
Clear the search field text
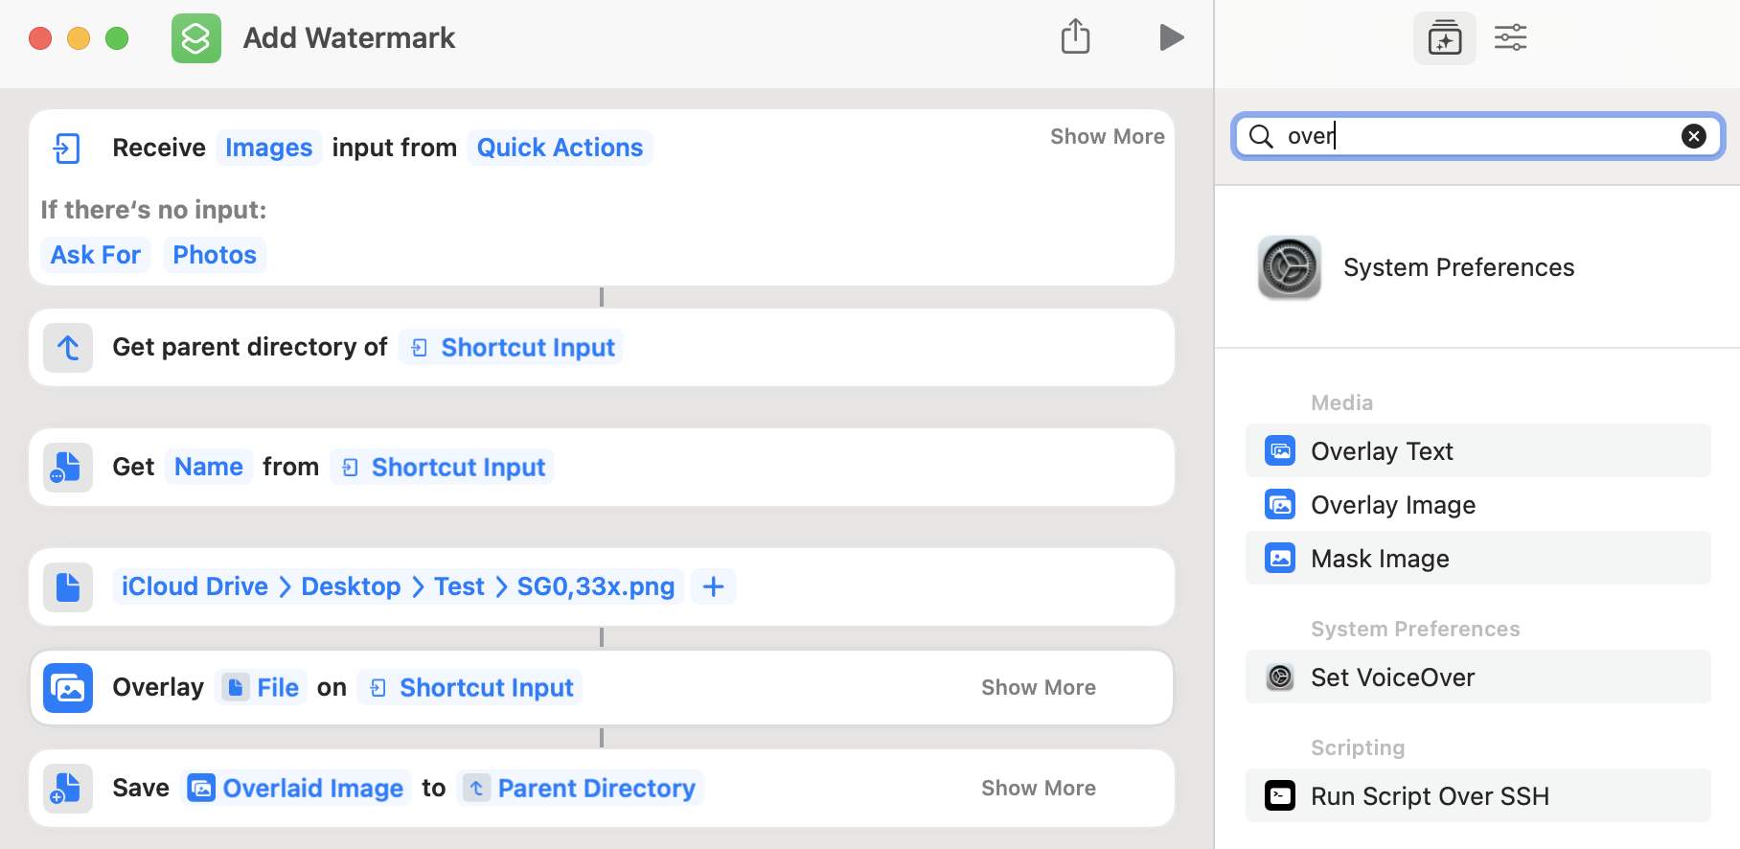pyautogui.click(x=1693, y=136)
